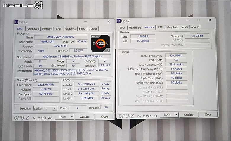Open SPD tab in right CPU-Z window
The height and width of the screenshot is (141, 231).
(x=161, y=28)
